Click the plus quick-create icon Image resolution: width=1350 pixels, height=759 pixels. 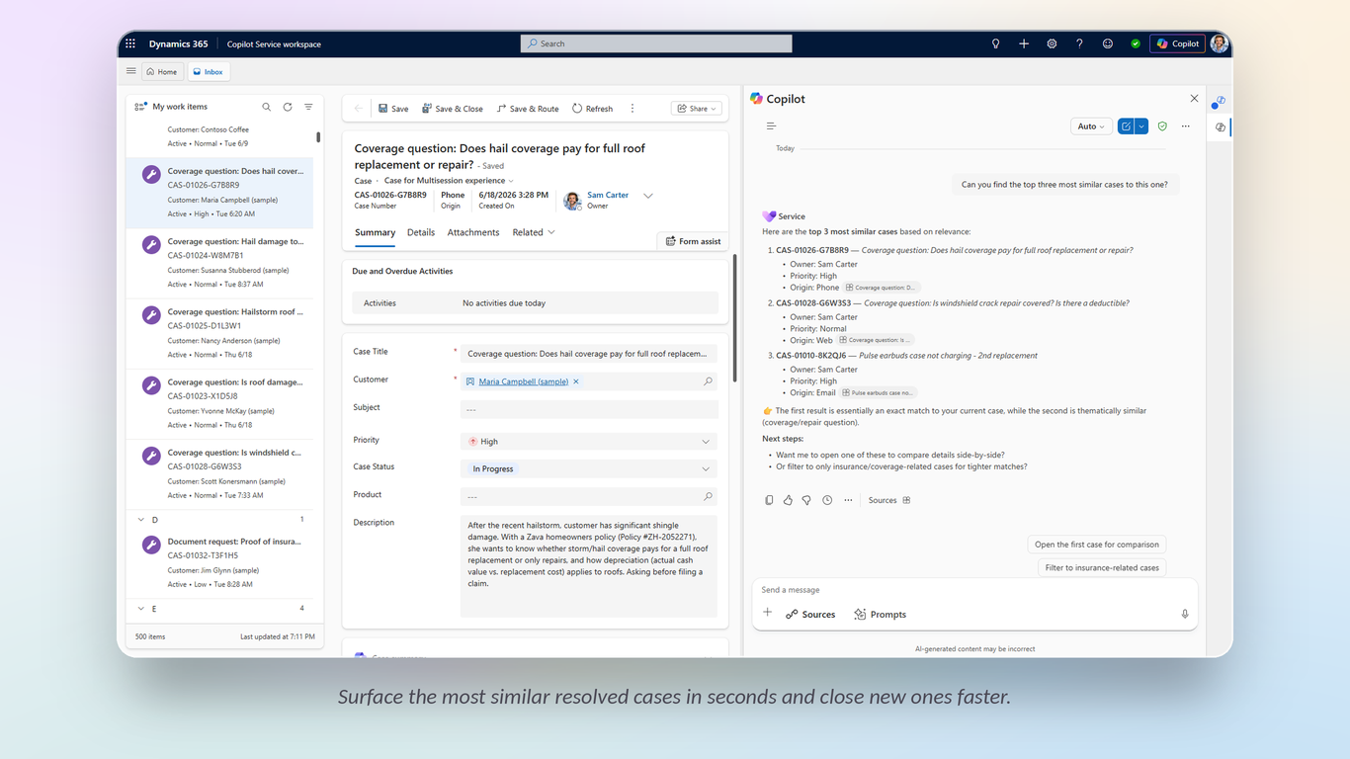tap(1024, 43)
